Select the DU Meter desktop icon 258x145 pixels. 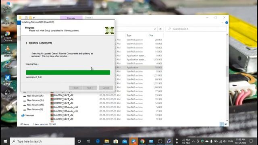point(8,64)
